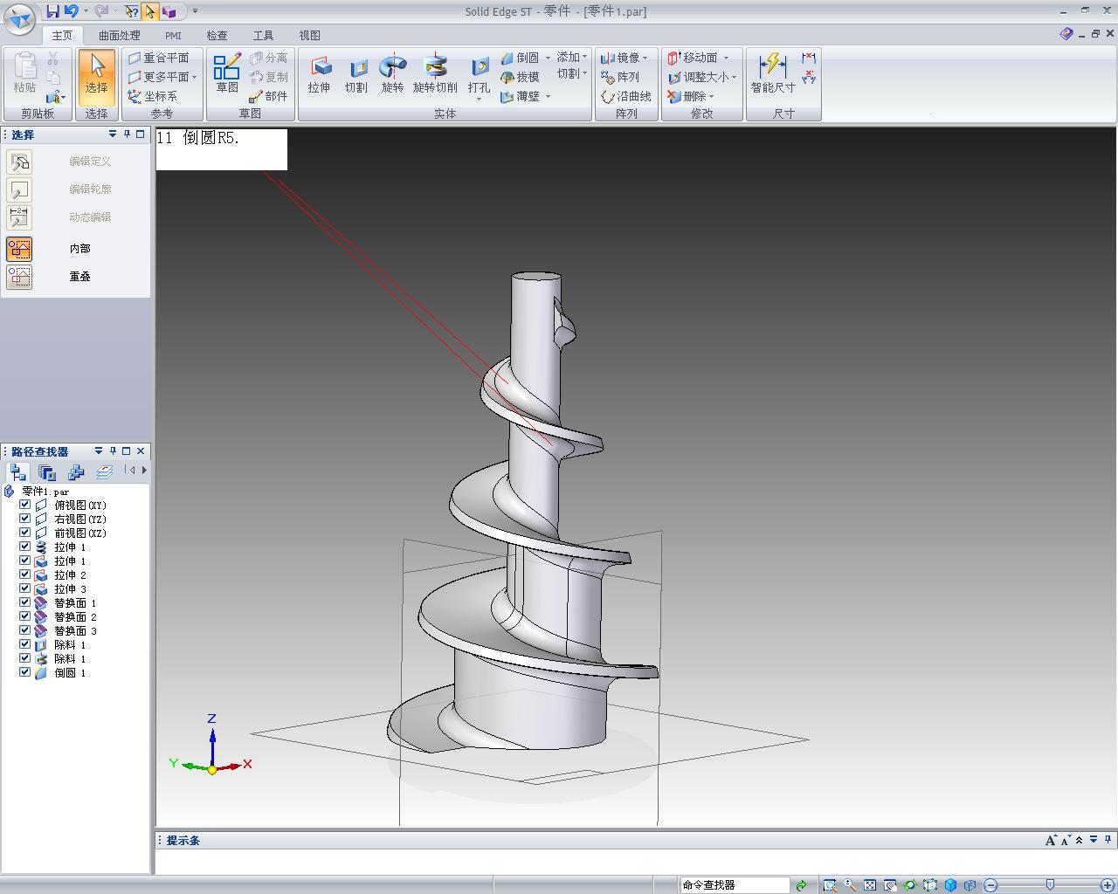This screenshot has height=894, width=1118.
Task: Undo the last action
Action: click(x=71, y=11)
